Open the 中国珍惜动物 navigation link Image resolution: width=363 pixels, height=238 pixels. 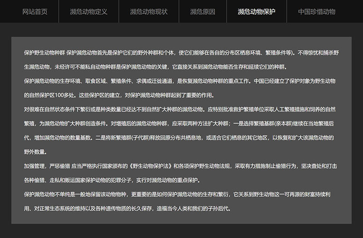coord(317,11)
